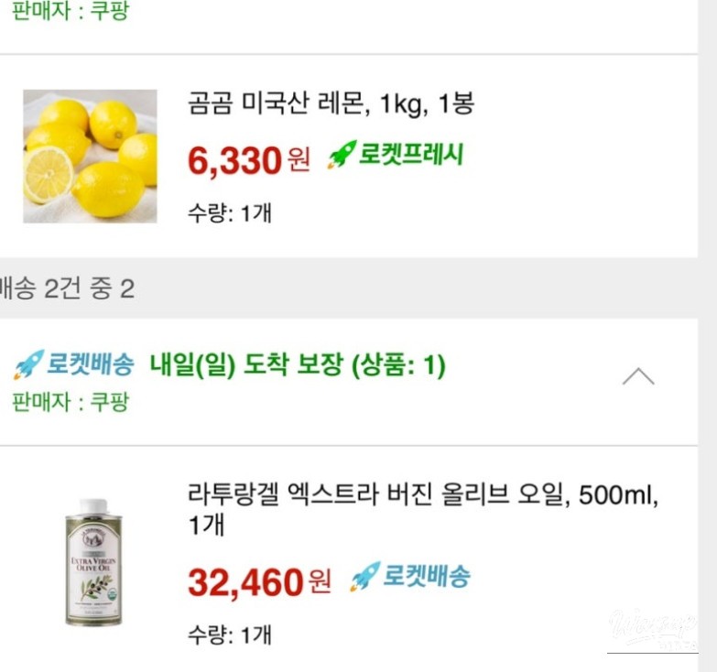Click the 수량: 1개 text under the lemon

coord(229,213)
